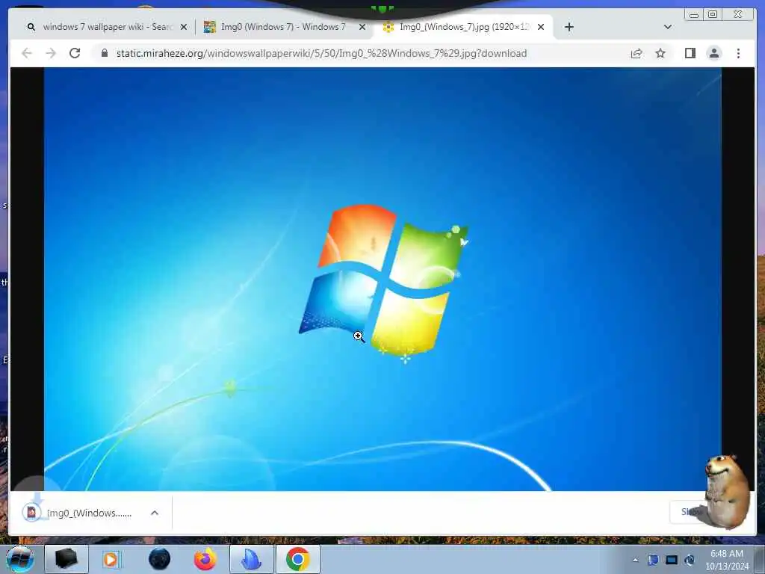
Task: View site information via lock icon
Action: [x=104, y=53]
